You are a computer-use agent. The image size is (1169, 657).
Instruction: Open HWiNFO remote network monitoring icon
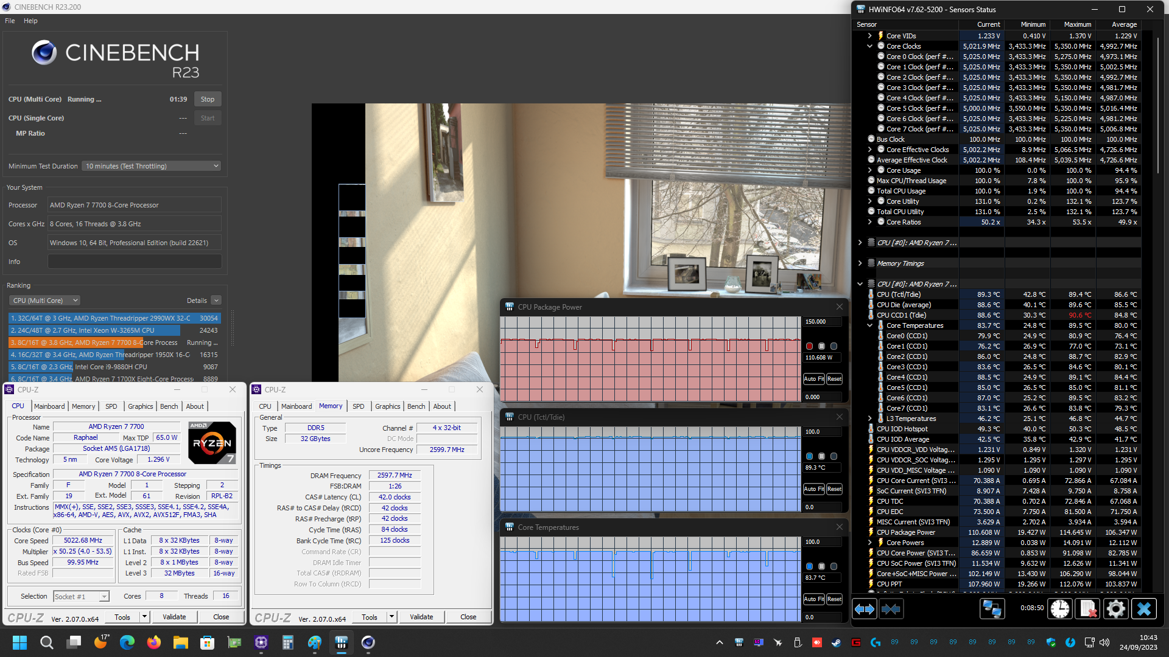(x=992, y=609)
